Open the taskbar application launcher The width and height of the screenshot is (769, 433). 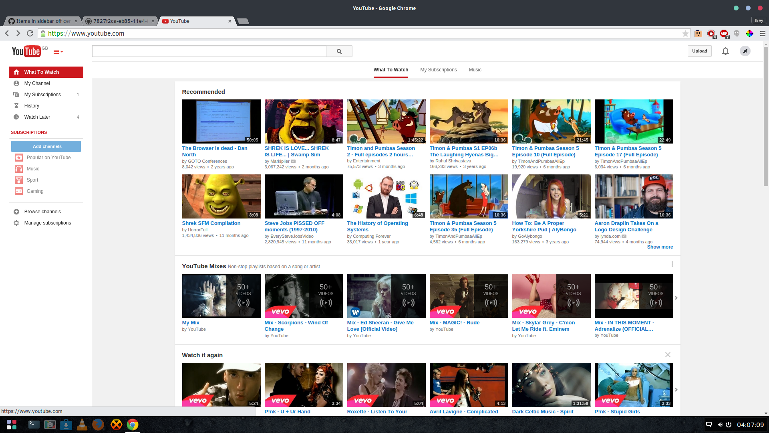pos(12,425)
